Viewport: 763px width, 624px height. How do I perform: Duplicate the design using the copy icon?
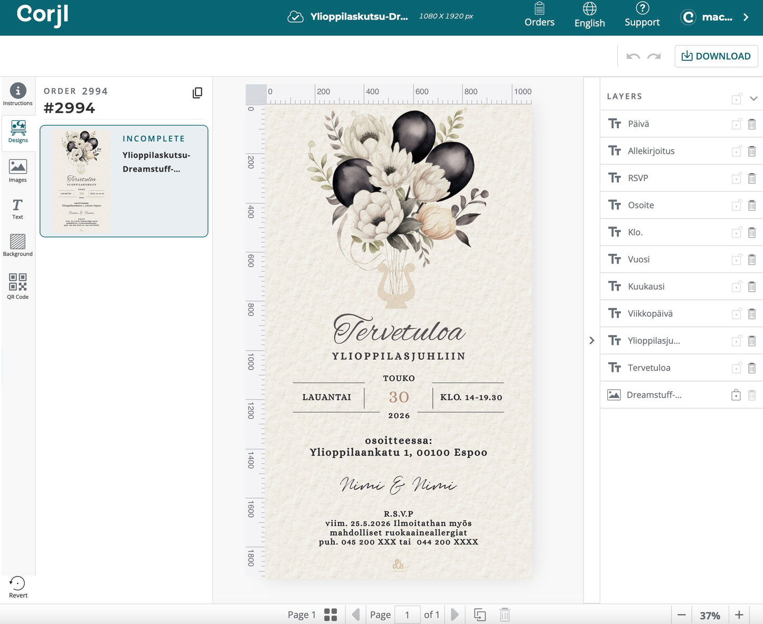[x=197, y=92]
